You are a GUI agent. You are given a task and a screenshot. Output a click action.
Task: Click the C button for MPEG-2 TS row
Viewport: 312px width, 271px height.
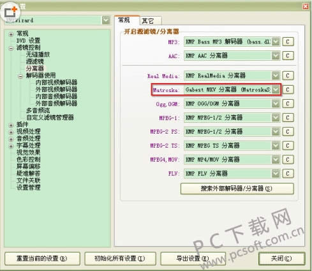[288, 146]
